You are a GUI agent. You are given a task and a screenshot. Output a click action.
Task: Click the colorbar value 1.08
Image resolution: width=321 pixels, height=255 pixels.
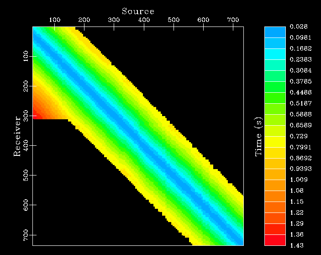coord(297,191)
